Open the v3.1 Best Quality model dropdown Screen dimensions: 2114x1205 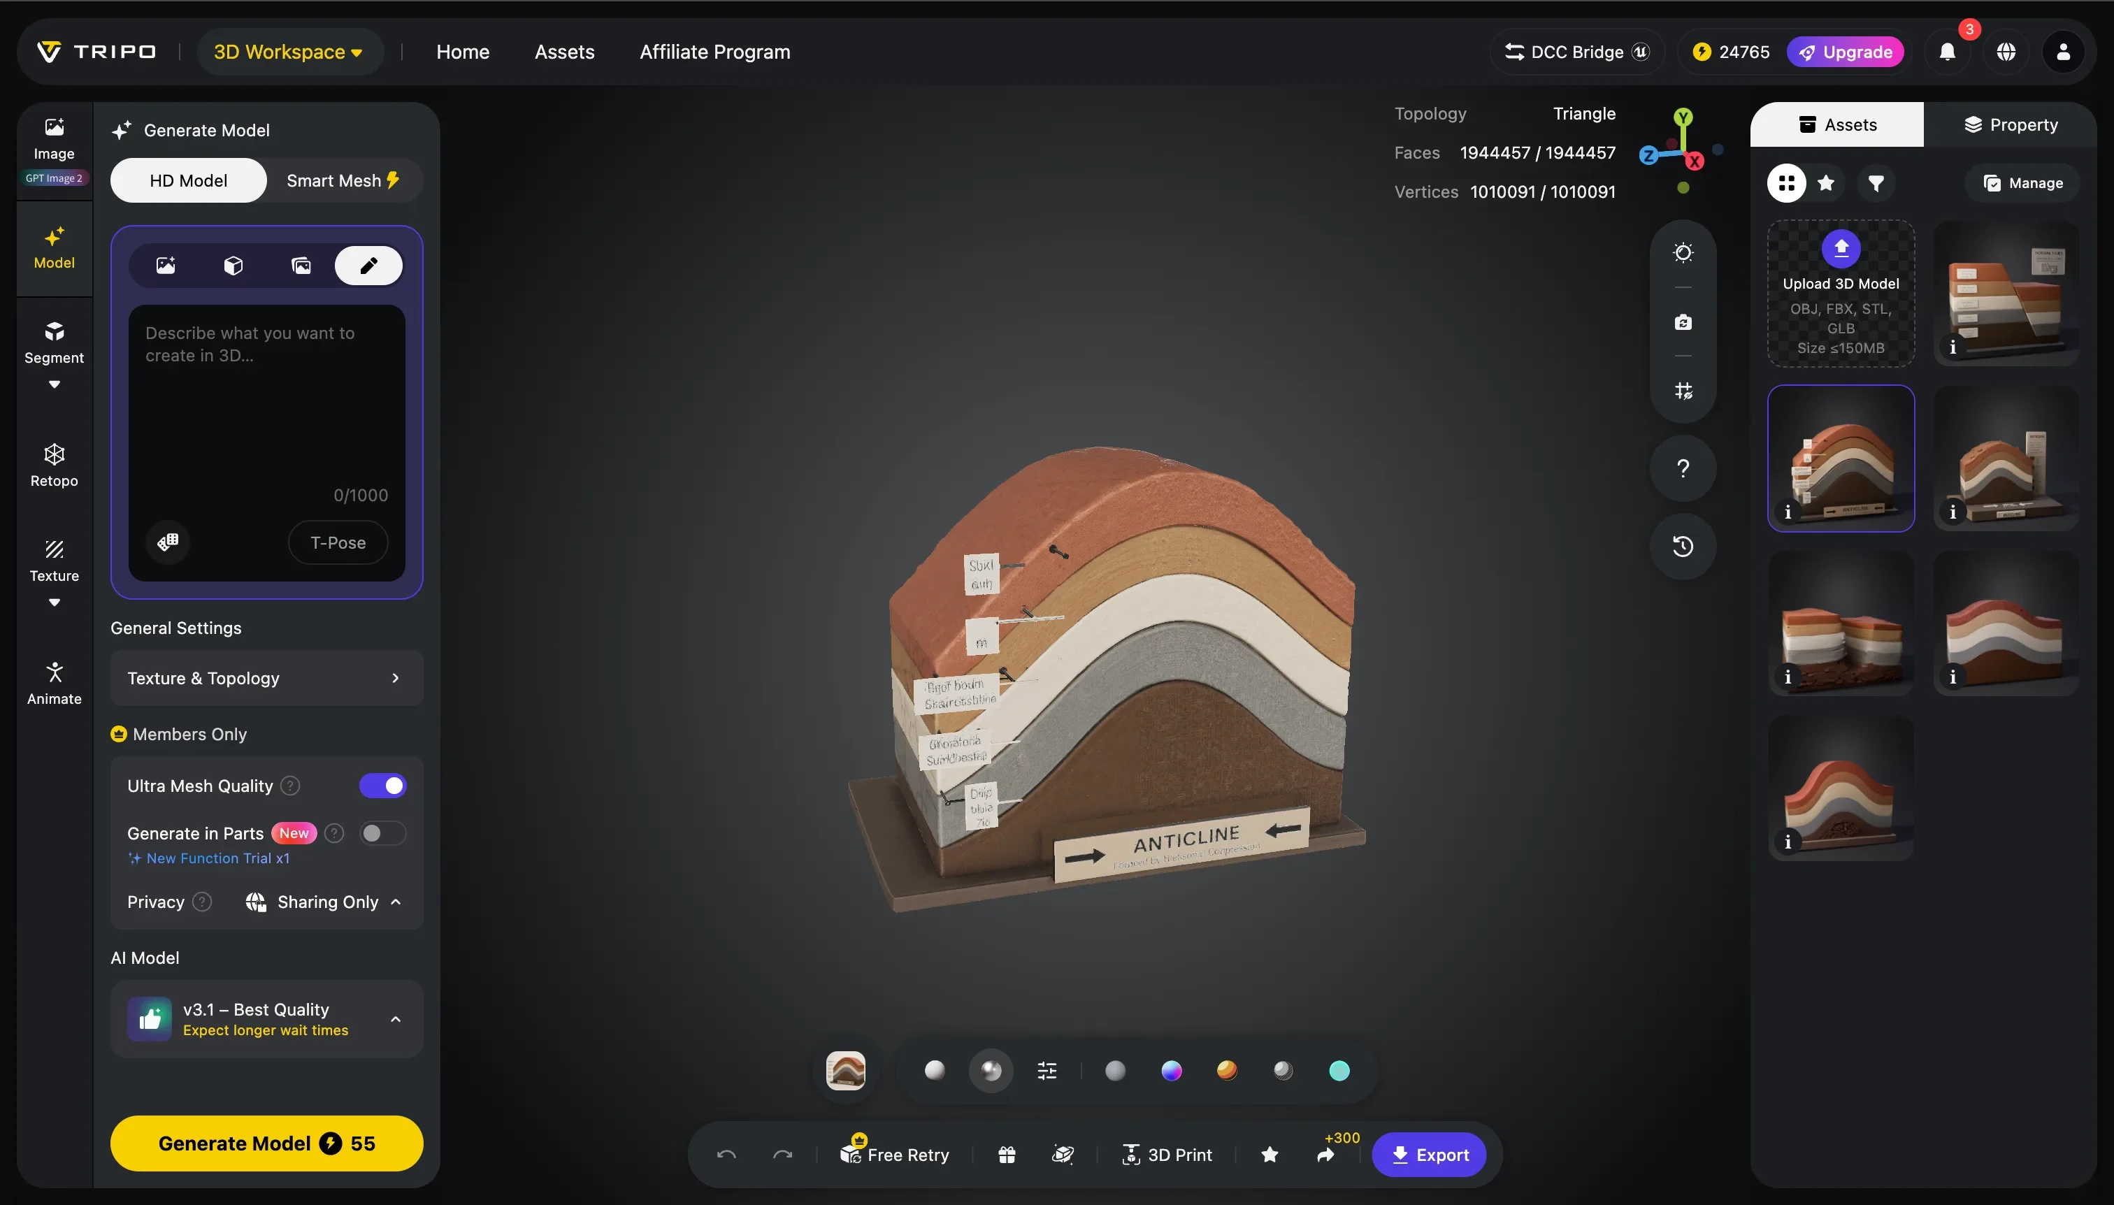pyautogui.click(x=266, y=1019)
